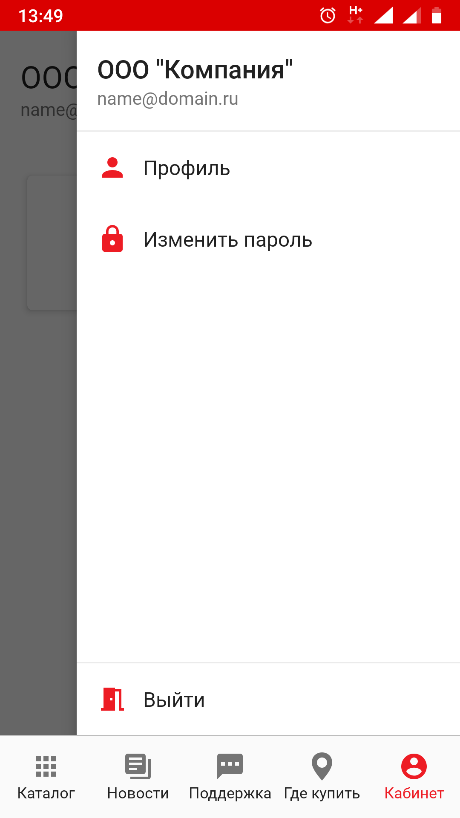Tap the ООО "Компания" drawer header title
The height and width of the screenshot is (818, 460).
(195, 69)
